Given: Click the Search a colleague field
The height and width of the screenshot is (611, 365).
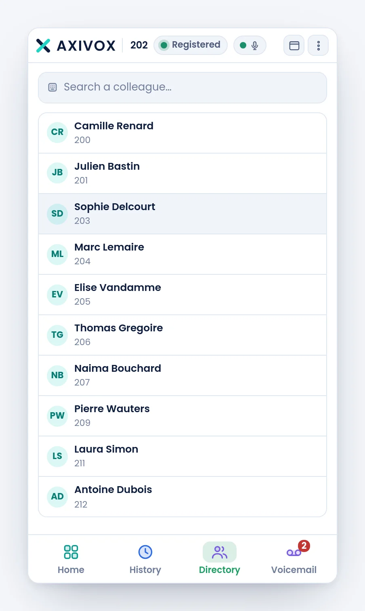Looking at the screenshot, I should click(182, 87).
